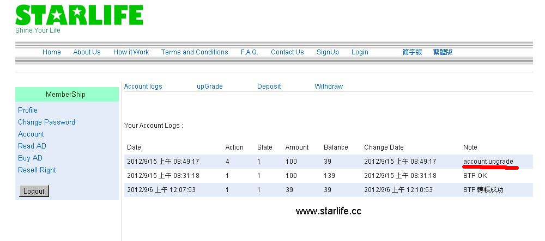Switch to Traditional Chinese version

443,52
